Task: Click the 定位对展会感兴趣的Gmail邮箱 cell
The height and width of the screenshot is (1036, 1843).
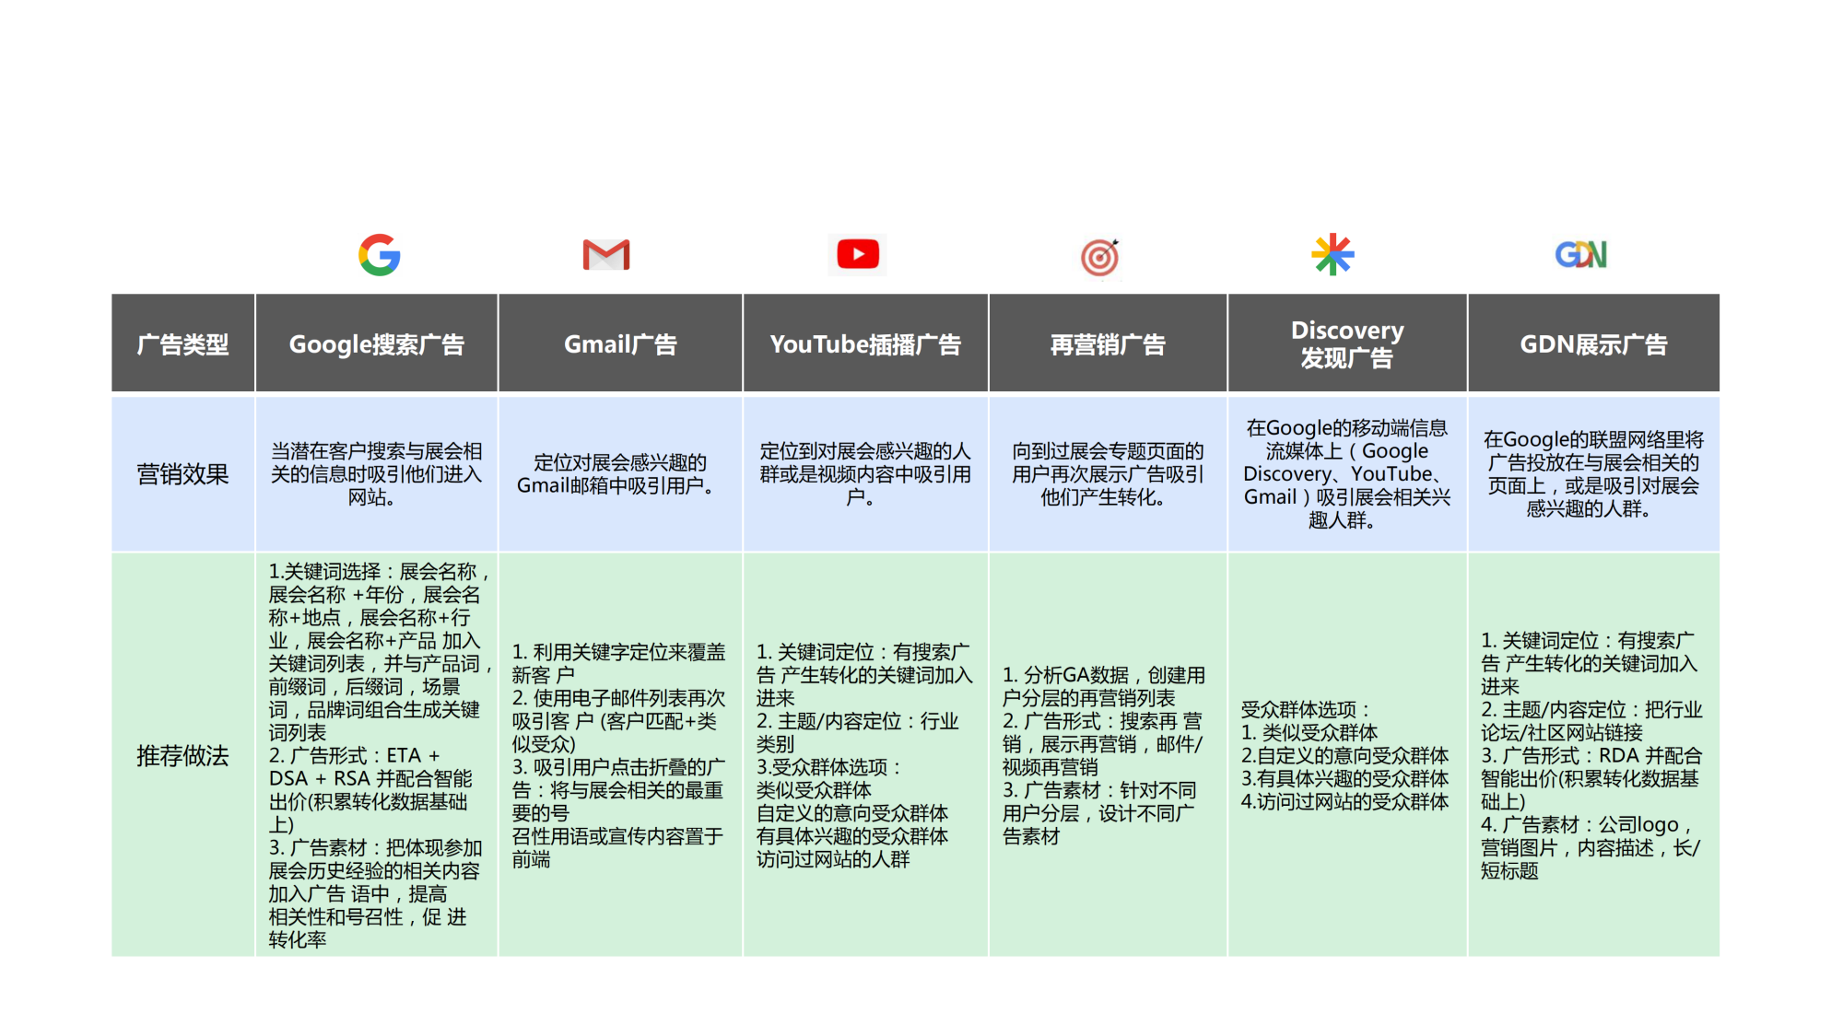Action: [x=620, y=474]
